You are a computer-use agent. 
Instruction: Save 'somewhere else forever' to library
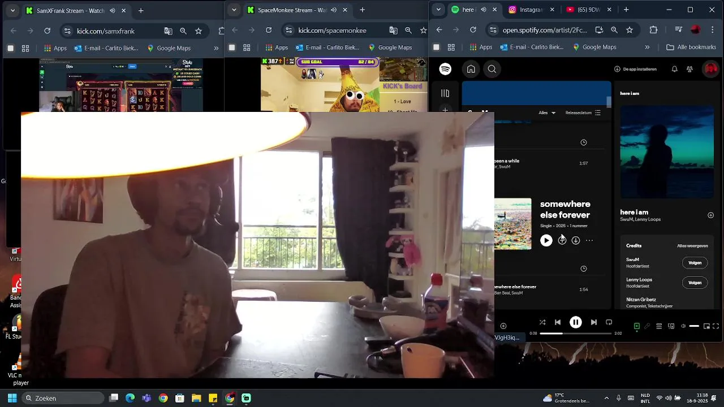562,240
